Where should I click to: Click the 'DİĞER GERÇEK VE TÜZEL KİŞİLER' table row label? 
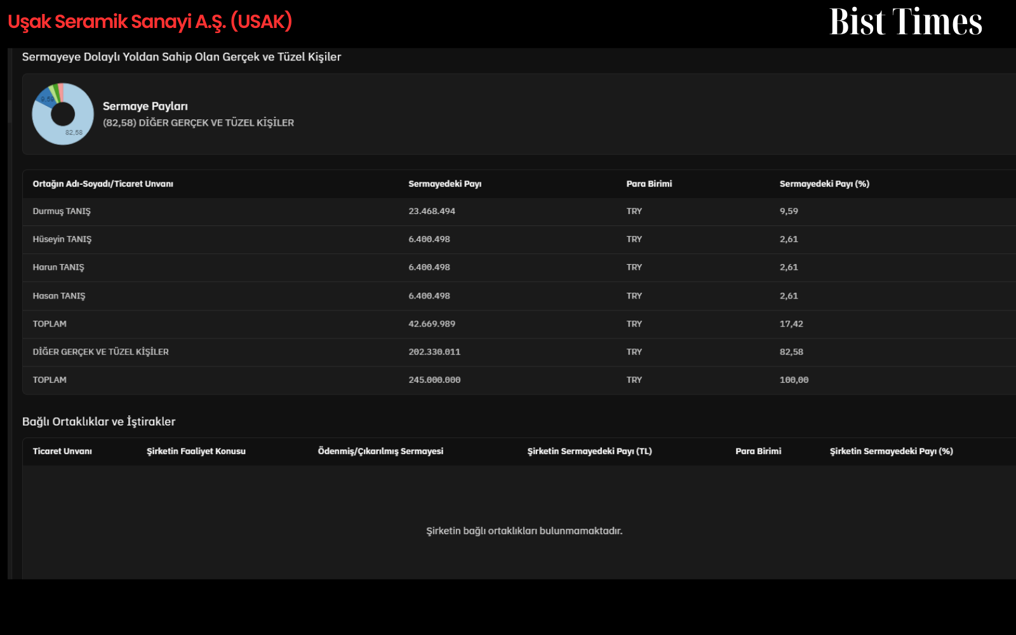[101, 352]
